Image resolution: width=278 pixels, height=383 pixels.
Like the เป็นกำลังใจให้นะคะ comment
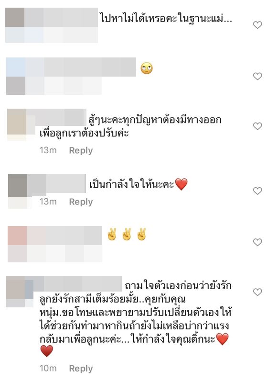257,191
